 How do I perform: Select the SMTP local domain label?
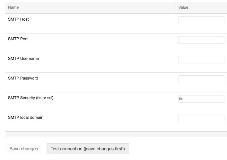[x=26, y=118]
